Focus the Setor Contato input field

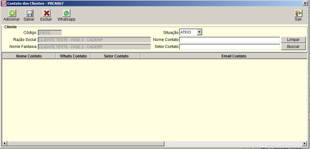(x=230, y=47)
